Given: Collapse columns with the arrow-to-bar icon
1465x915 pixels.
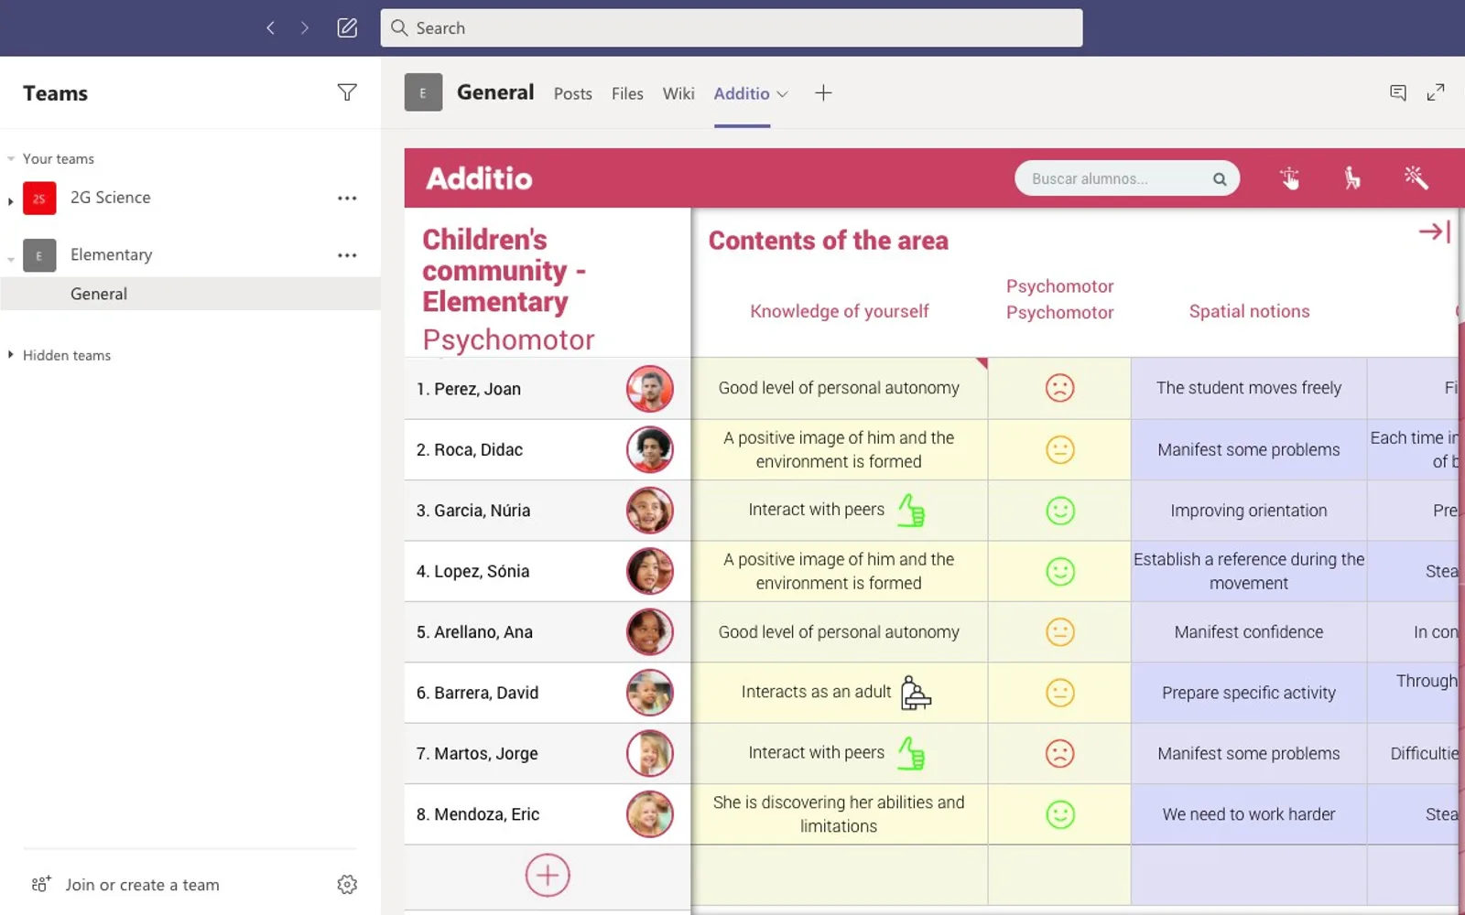Looking at the screenshot, I should coord(1435,231).
